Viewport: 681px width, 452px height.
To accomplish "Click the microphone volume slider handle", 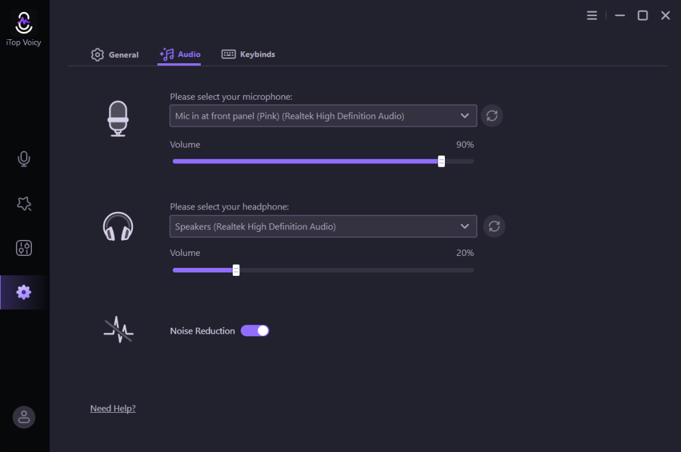I will (x=441, y=161).
